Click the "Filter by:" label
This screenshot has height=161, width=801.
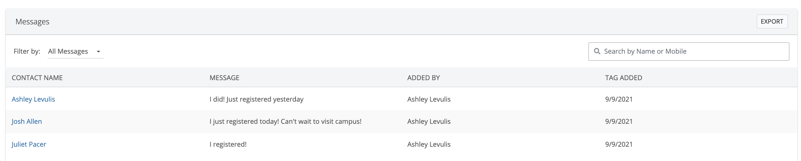pyautogui.click(x=27, y=52)
